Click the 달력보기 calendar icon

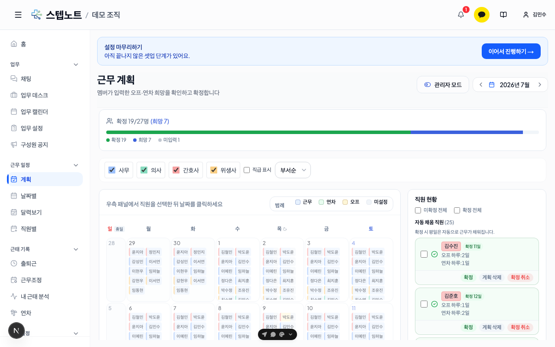tap(14, 212)
